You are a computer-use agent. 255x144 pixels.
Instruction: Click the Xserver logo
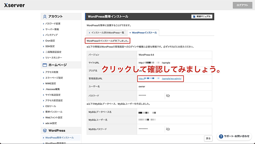tap(14, 5)
